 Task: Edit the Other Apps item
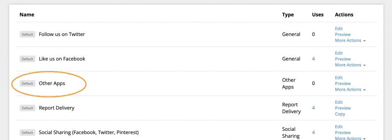click(x=339, y=78)
